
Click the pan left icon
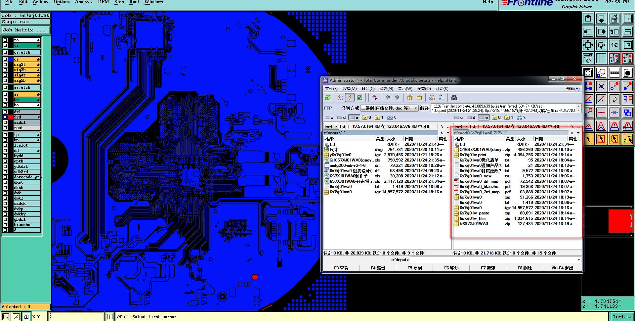tap(588, 32)
